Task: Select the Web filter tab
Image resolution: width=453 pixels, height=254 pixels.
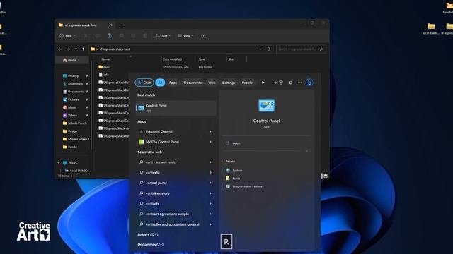Action: click(212, 83)
